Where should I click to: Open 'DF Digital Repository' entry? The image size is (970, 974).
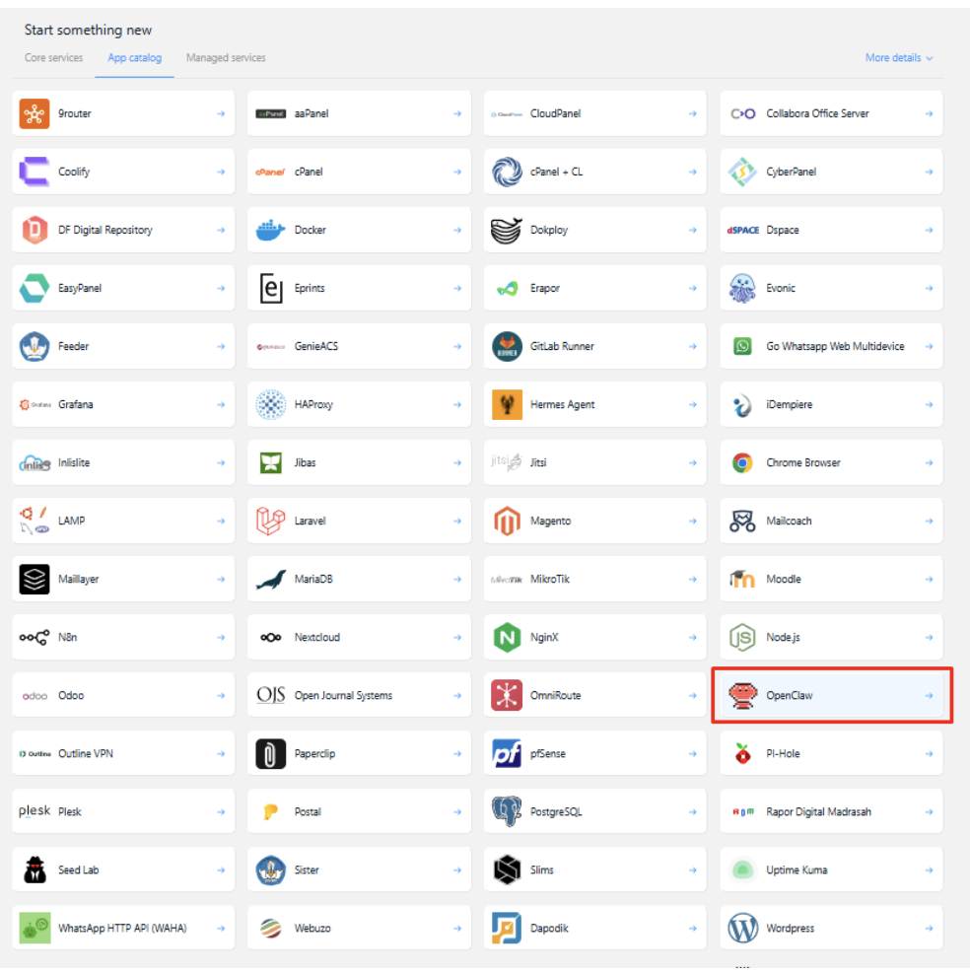[x=123, y=230]
